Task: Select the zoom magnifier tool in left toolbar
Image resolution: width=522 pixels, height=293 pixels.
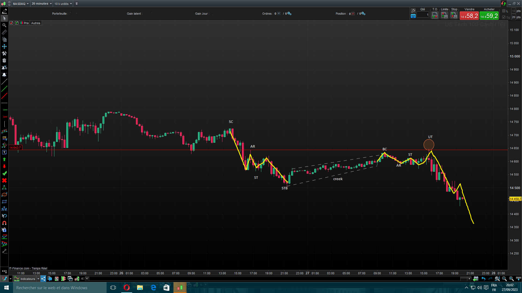Action: tap(4, 25)
